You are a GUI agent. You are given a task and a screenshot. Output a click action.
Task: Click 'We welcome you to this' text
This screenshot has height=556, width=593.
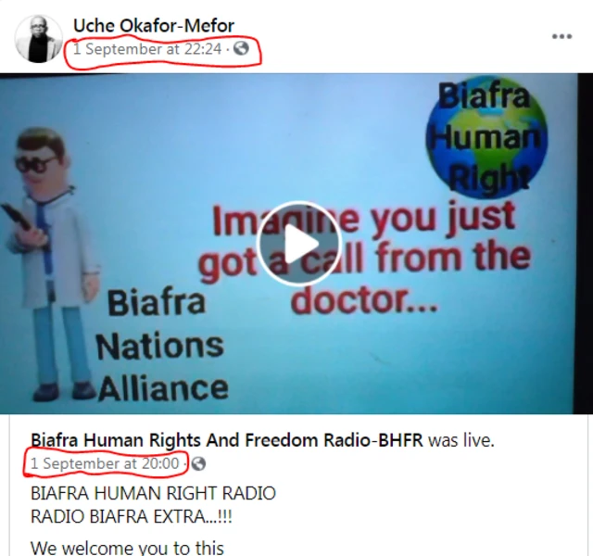[x=127, y=548]
